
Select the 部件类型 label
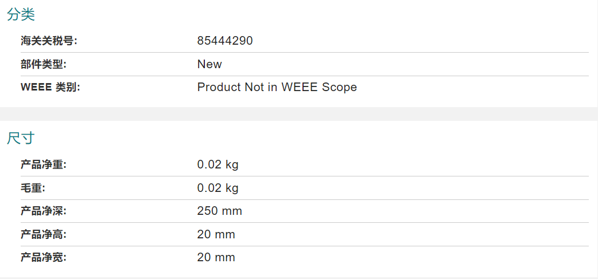click(x=44, y=64)
